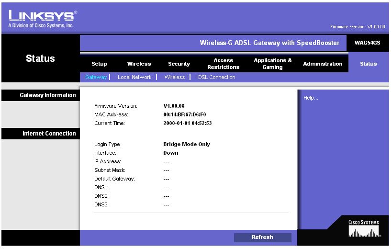Viewport: 392px width, 249px height.
Task: Open the Administration tab
Action: pos(323,64)
